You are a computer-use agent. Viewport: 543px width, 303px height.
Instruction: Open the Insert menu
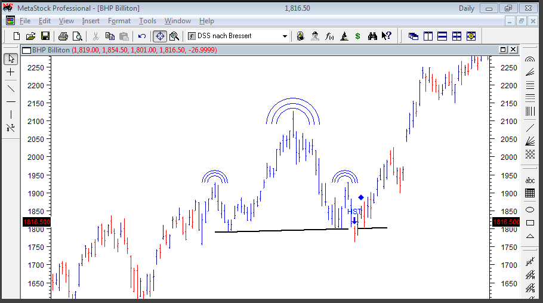point(91,21)
